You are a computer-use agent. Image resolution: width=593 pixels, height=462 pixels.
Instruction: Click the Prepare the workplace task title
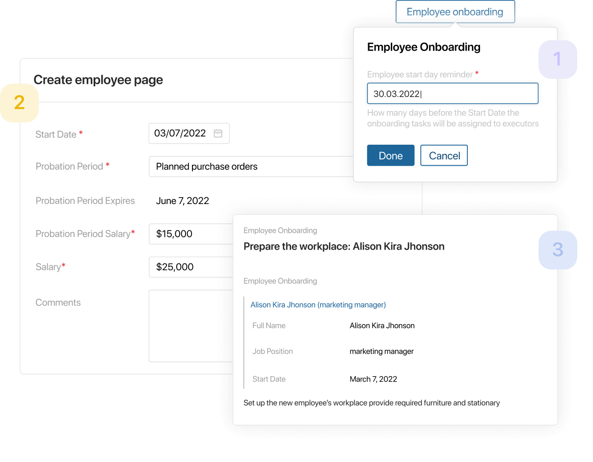coord(344,246)
